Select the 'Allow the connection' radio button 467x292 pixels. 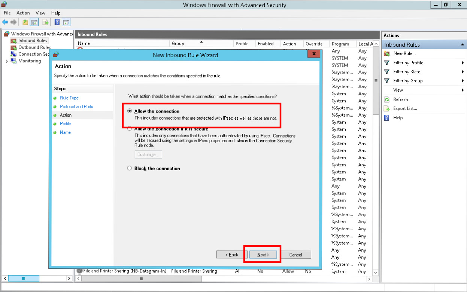pos(130,111)
